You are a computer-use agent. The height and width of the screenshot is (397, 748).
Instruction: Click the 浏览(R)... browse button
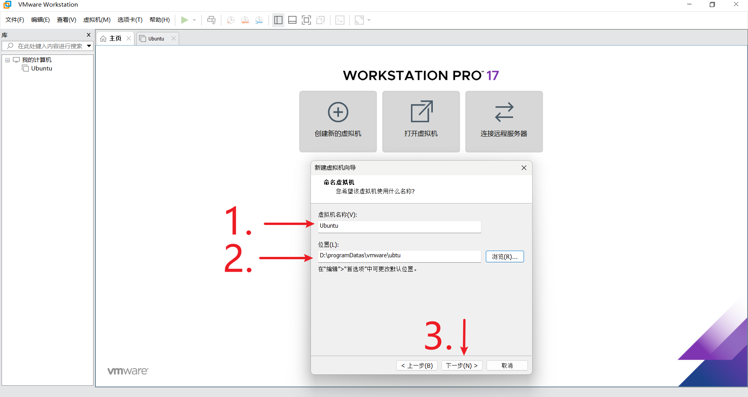click(505, 256)
